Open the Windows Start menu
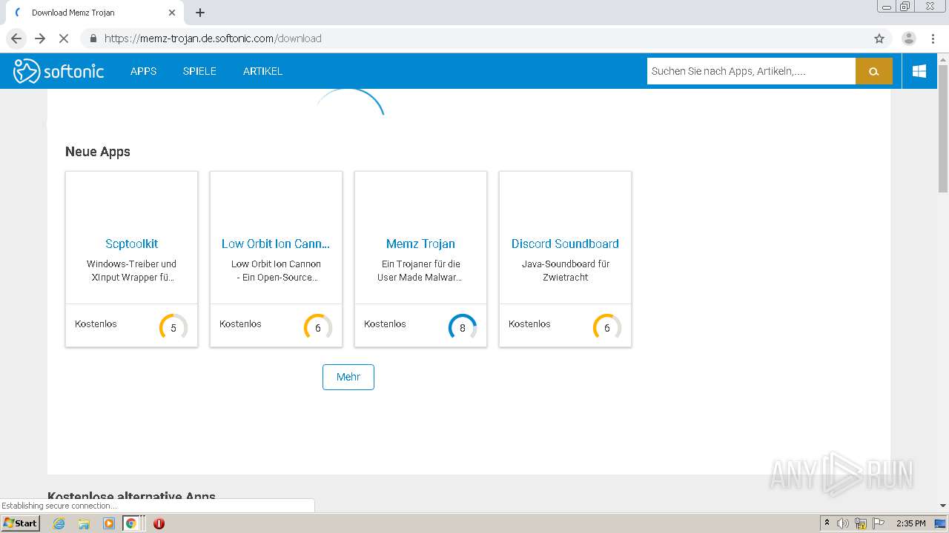The width and height of the screenshot is (949, 533). [x=21, y=523]
